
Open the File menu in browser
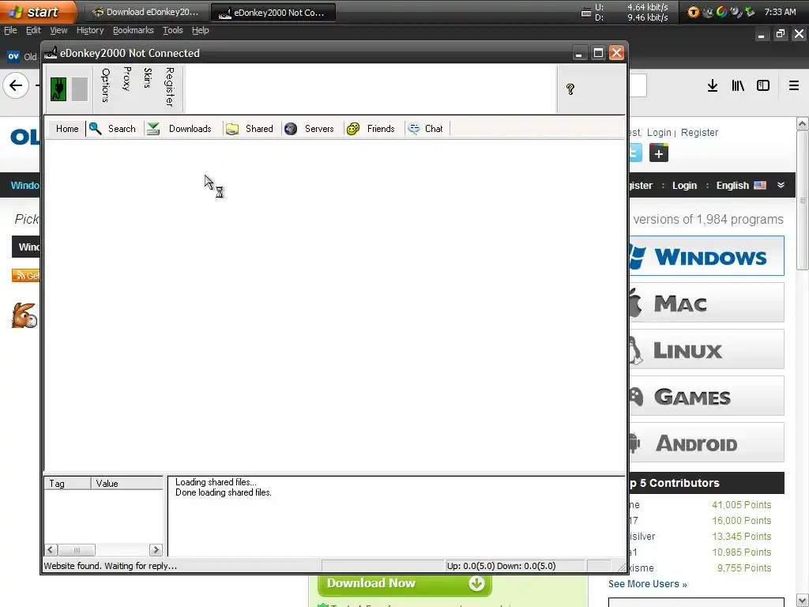(x=10, y=30)
